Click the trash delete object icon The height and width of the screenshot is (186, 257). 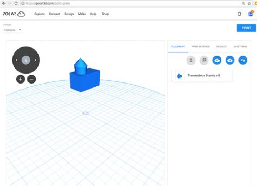[191, 60]
